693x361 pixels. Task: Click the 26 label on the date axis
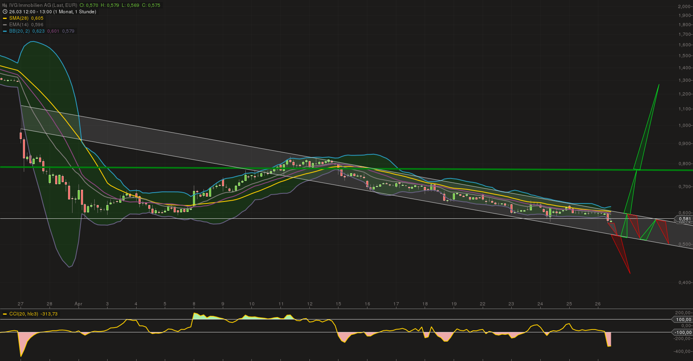point(598,304)
